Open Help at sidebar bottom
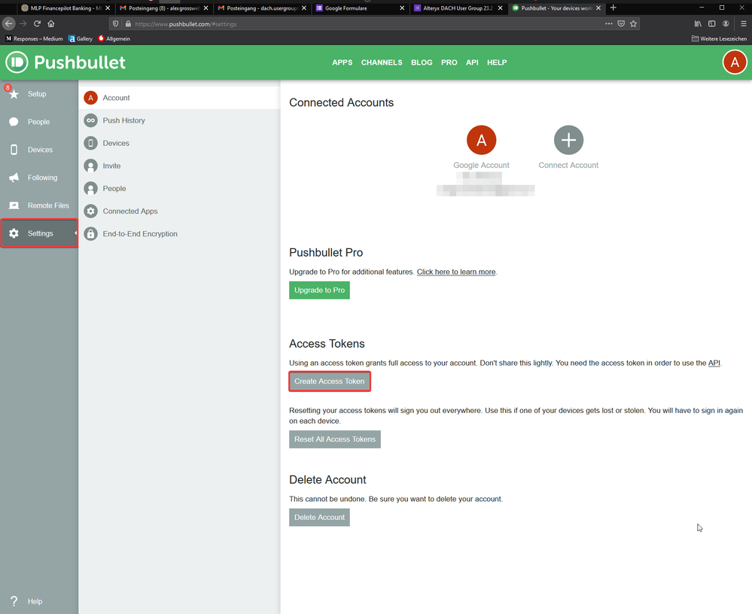 tap(27, 601)
